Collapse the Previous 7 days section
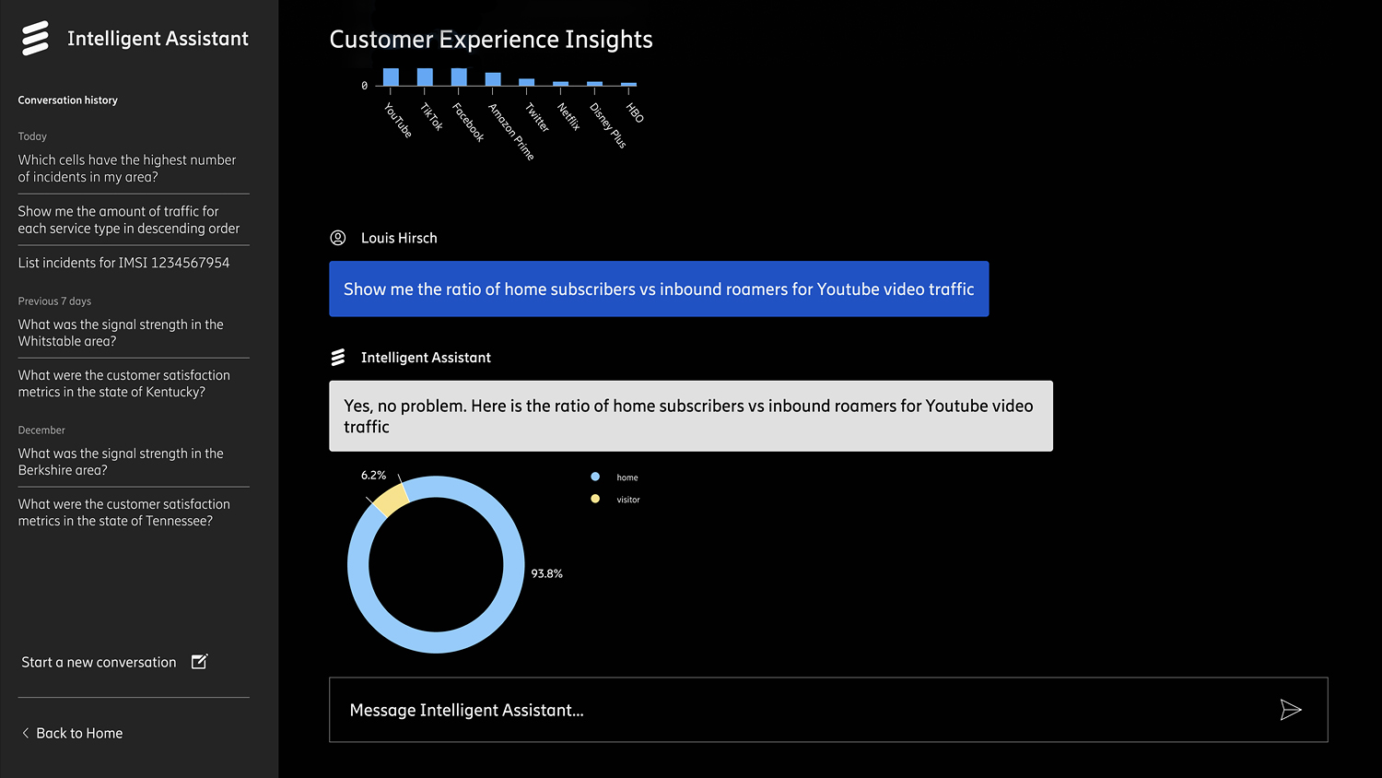Image resolution: width=1382 pixels, height=778 pixels. pyautogui.click(x=54, y=301)
